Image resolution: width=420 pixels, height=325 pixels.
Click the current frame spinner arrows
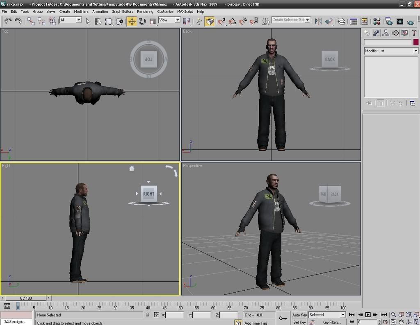[x=379, y=322]
